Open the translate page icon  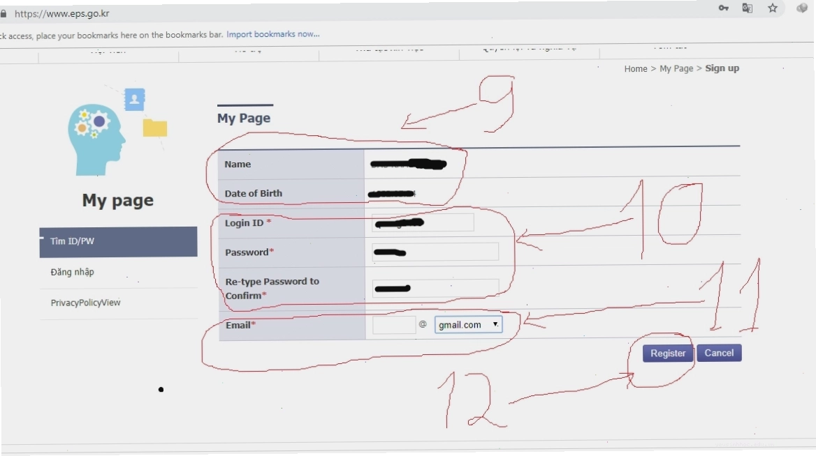point(748,8)
